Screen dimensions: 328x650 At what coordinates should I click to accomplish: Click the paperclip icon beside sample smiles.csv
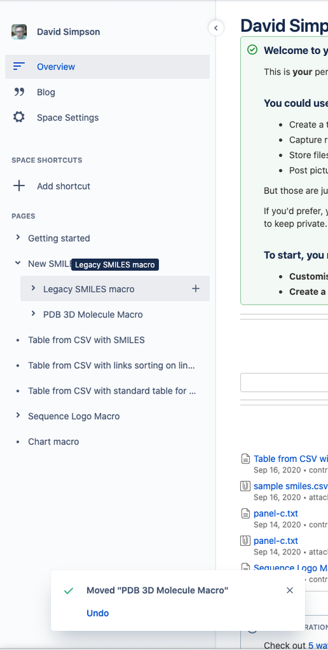(245, 486)
